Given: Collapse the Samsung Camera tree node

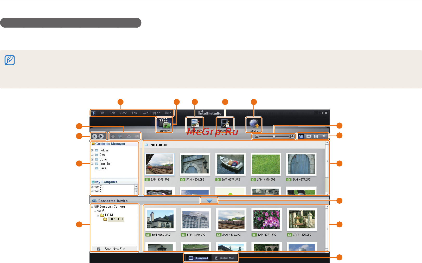Looking at the screenshot, I should [x=92, y=207].
